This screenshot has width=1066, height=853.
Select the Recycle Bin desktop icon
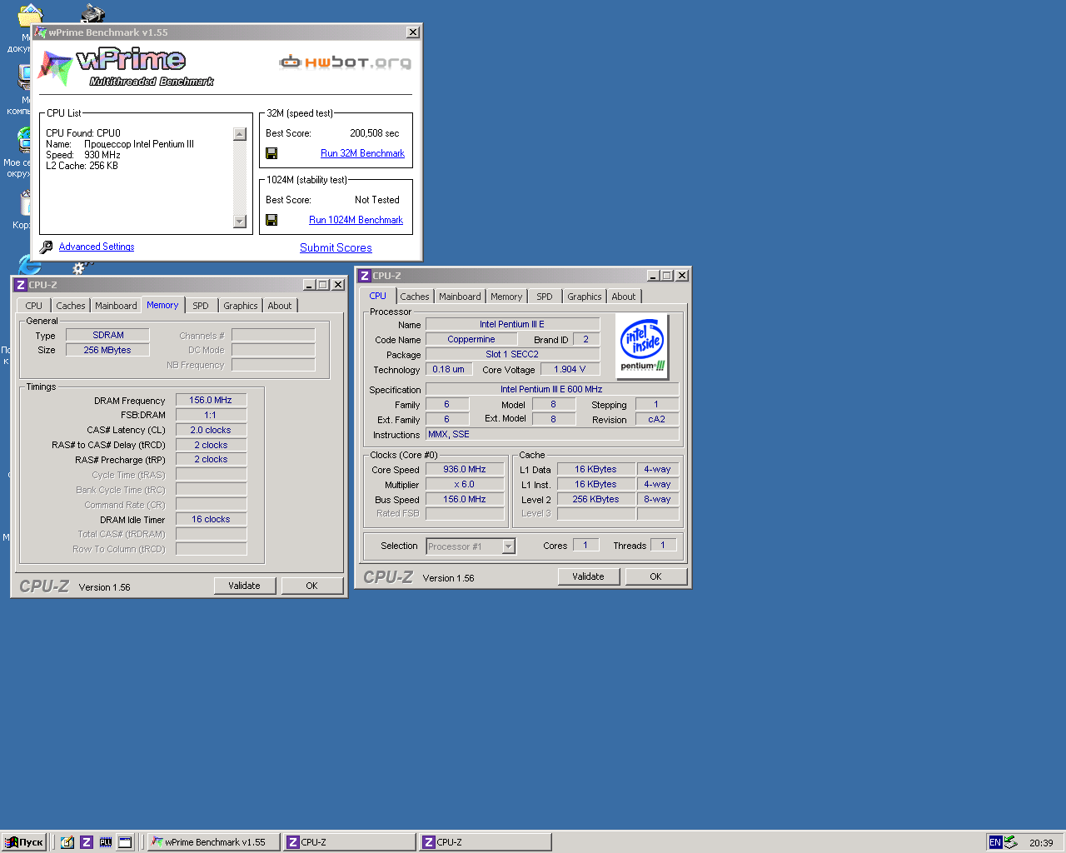(25, 202)
